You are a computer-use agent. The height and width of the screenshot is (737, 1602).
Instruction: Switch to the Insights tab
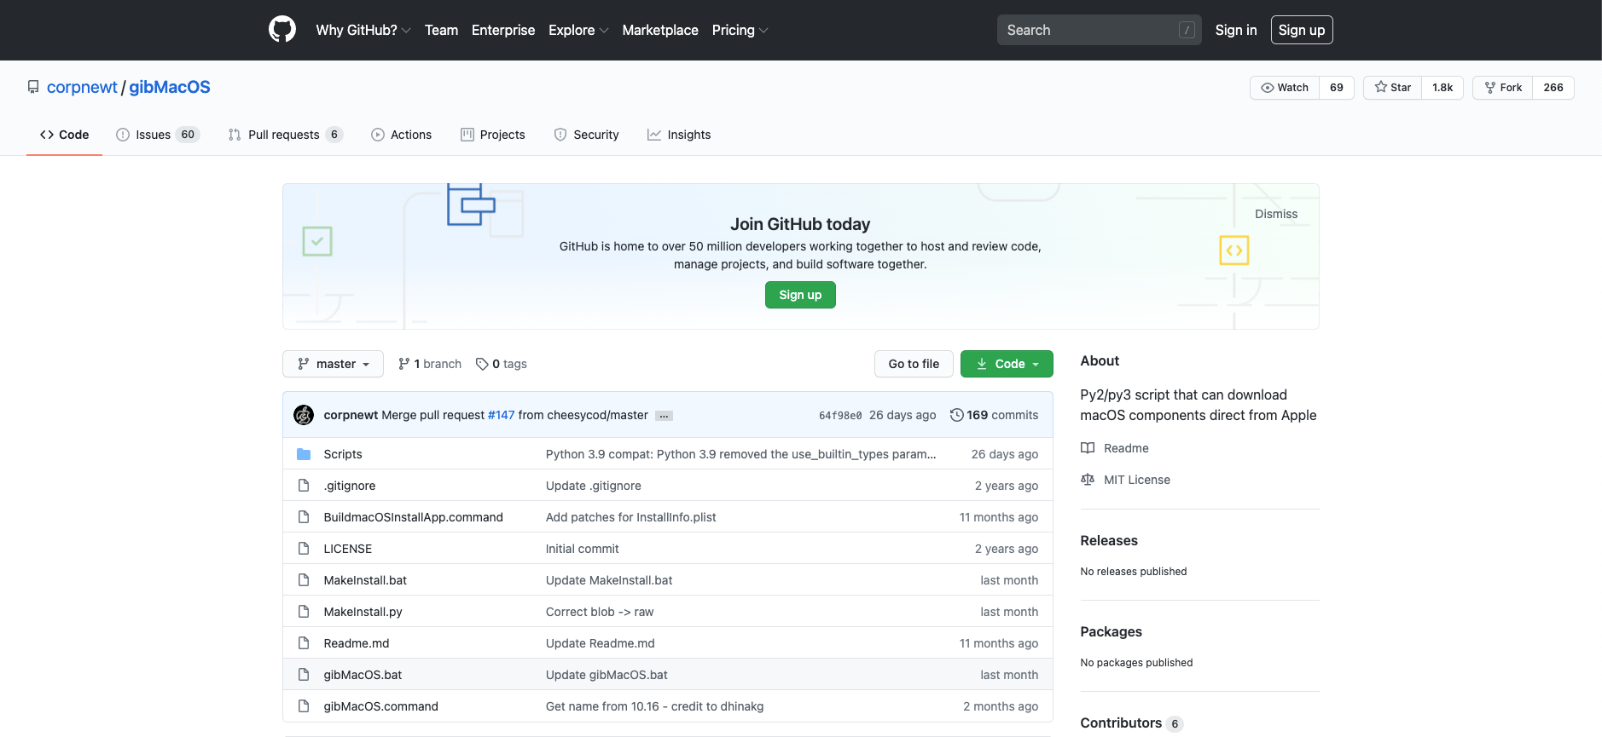click(x=679, y=135)
